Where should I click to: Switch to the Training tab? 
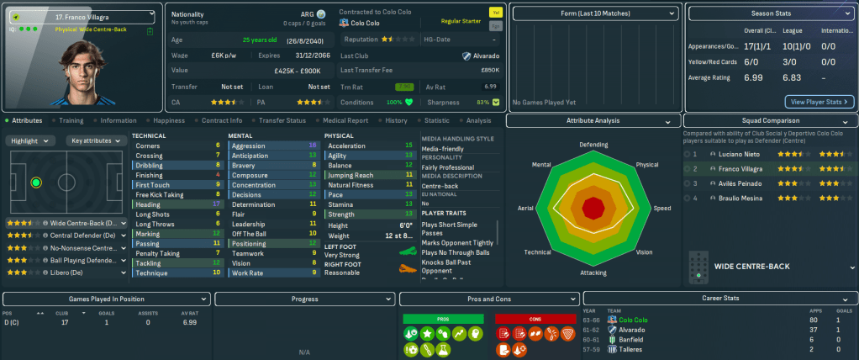click(71, 120)
